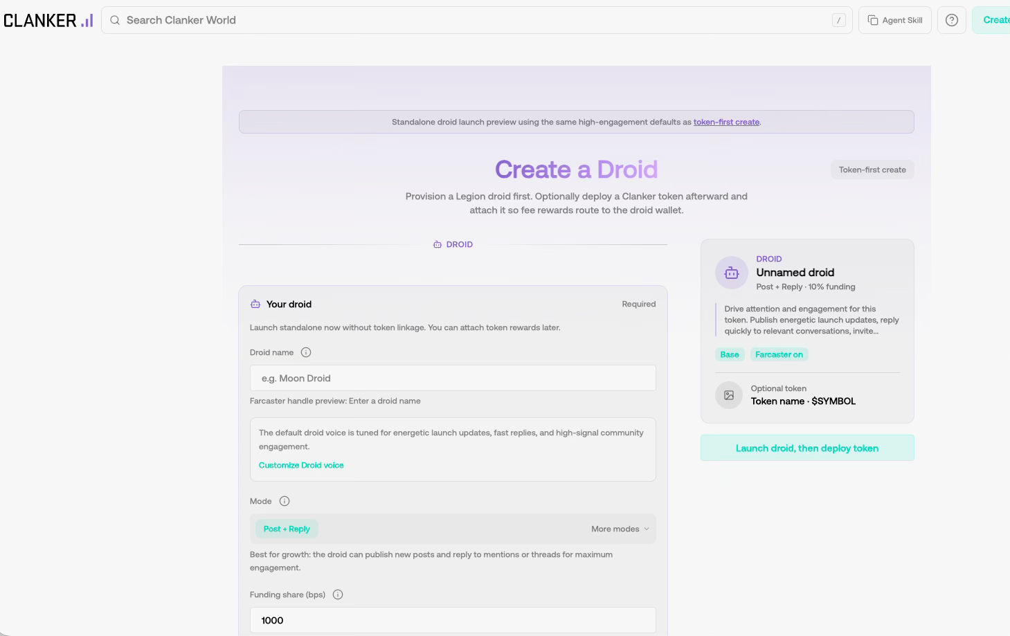Click Post + Reply · 10% funding text
1010x636 pixels.
[x=806, y=287]
